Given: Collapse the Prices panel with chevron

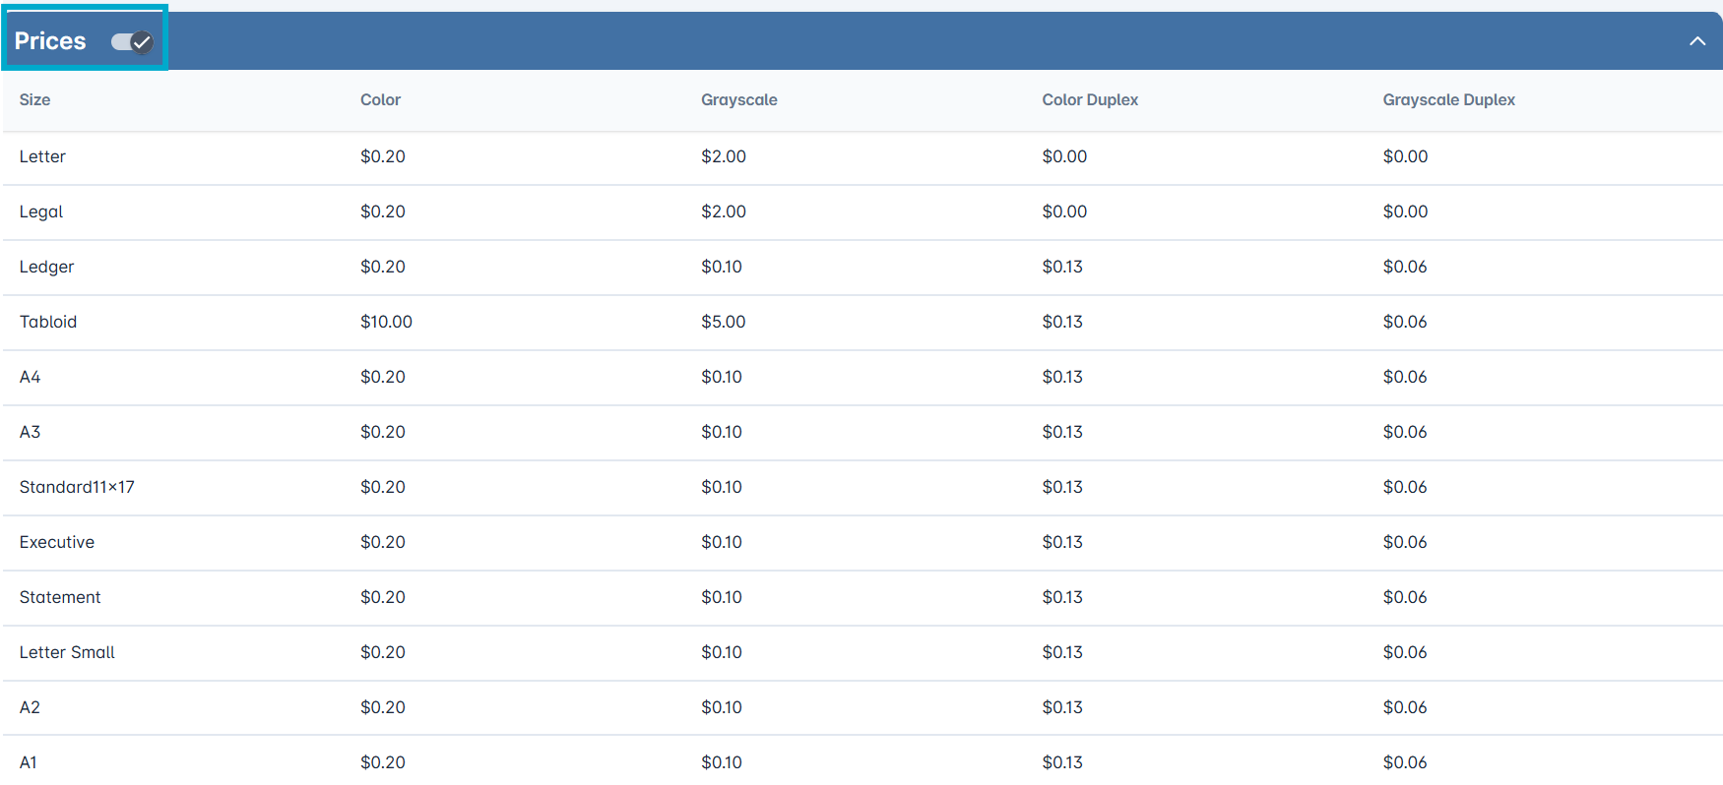Looking at the screenshot, I should tap(1697, 41).
